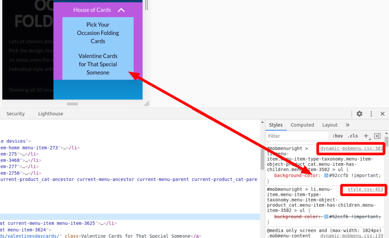Click the ".mobmenu-content" selector text
The height and width of the screenshot is (238, 389).
[x=289, y=236]
